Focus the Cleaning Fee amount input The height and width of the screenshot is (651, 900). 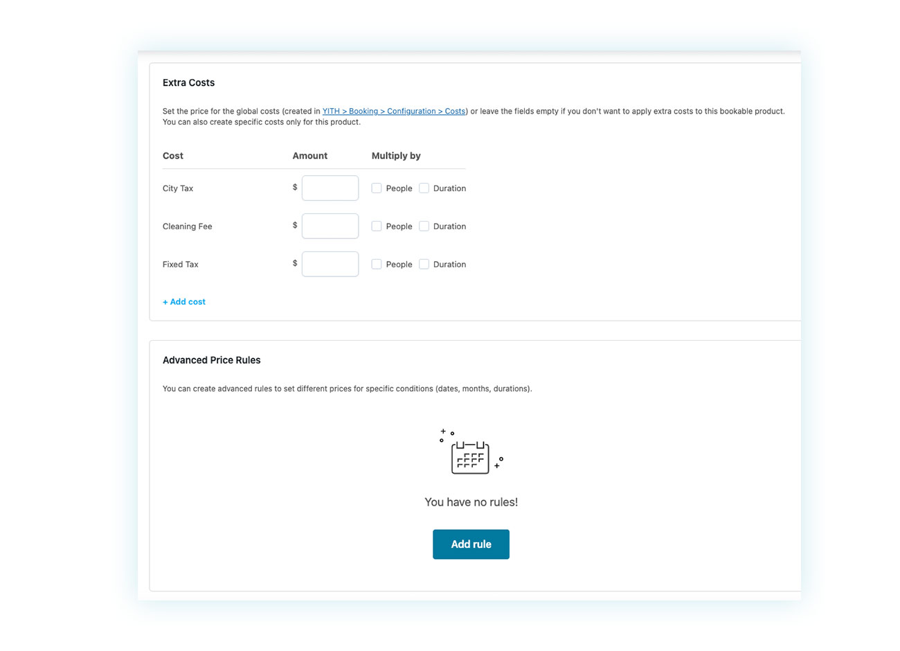click(330, 226)
